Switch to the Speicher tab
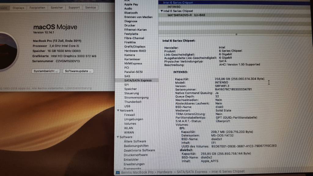The width and height of the screenshot is (313, 176). (57, 8)
